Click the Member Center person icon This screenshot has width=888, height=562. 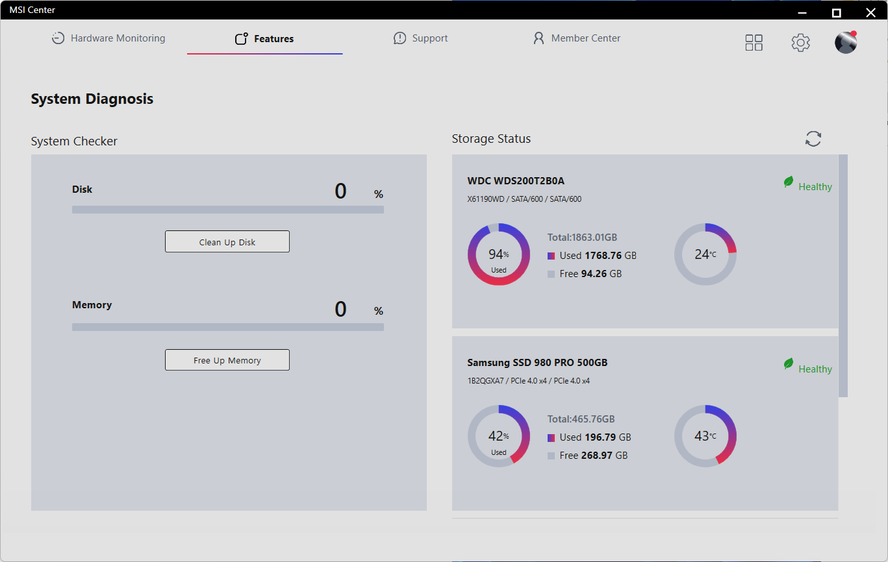539,38
